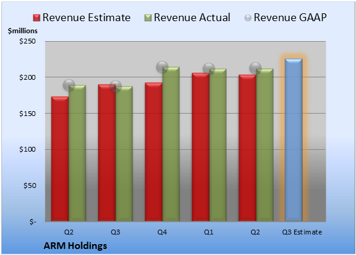The width and height of the screenshot is (356, 255).
Task: Click the Q3 Revenue GAAP sphere marker
Action: pyautogui.click(x=116, y=86)
